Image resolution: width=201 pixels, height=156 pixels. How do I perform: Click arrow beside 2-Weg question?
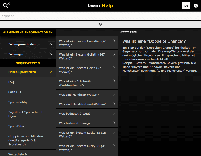pos(114,114)
